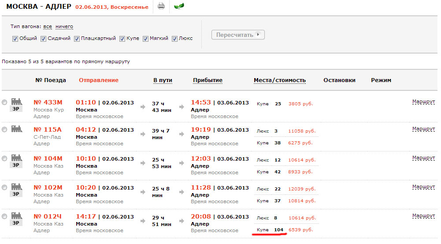The image size is (441, 244).
Task: Sort by Места/стоимость column header
Action: click(x=279, y=80)
